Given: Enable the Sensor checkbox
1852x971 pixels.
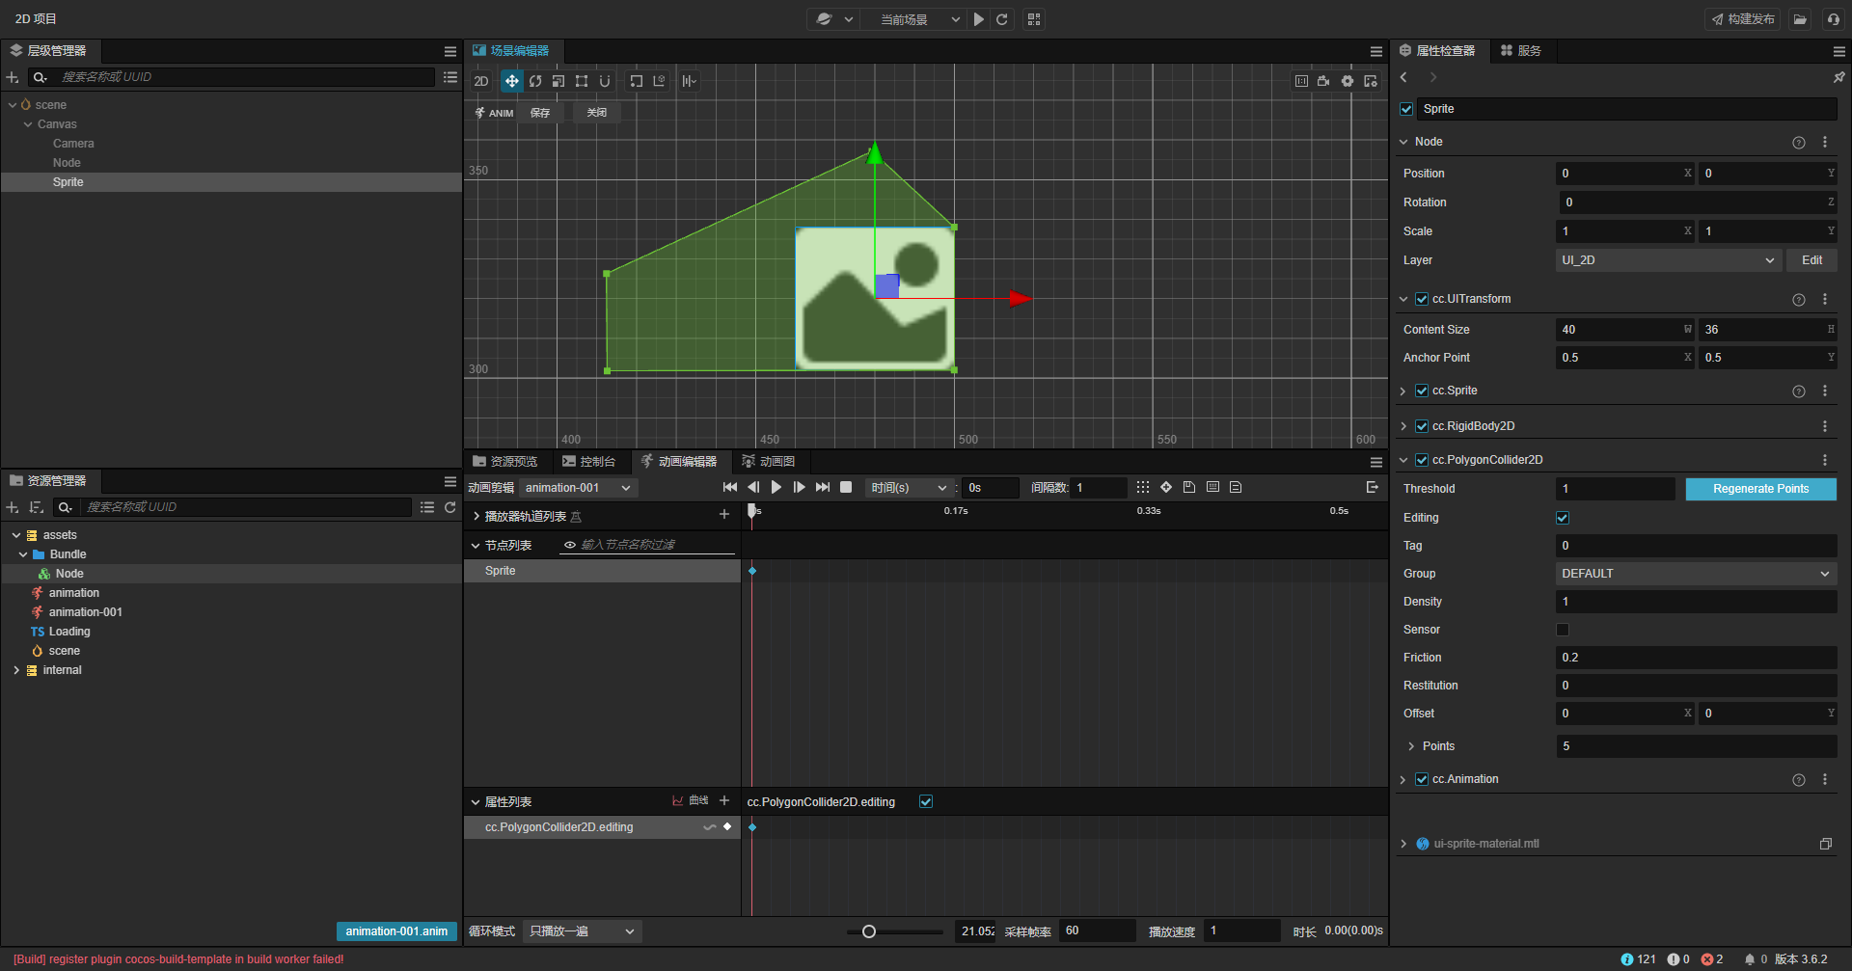Looking at the screenshot, I should (x=1563, y=630).
